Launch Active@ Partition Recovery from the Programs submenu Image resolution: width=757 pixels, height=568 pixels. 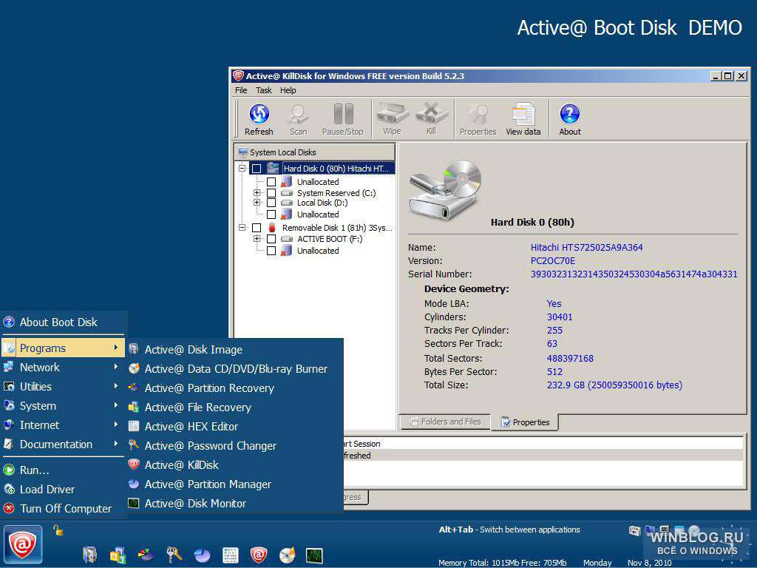click(x=234, y=388)
